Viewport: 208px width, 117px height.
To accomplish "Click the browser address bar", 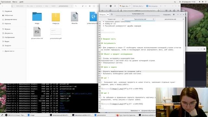I will pyautogui.click(x=139, y=10).
